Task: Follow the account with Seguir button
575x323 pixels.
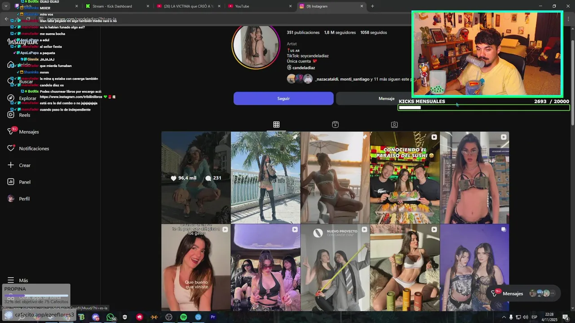Action: point(283,98)
